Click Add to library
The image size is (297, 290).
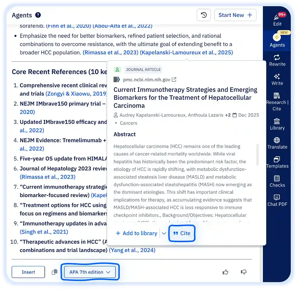click(x=137, y=233)
